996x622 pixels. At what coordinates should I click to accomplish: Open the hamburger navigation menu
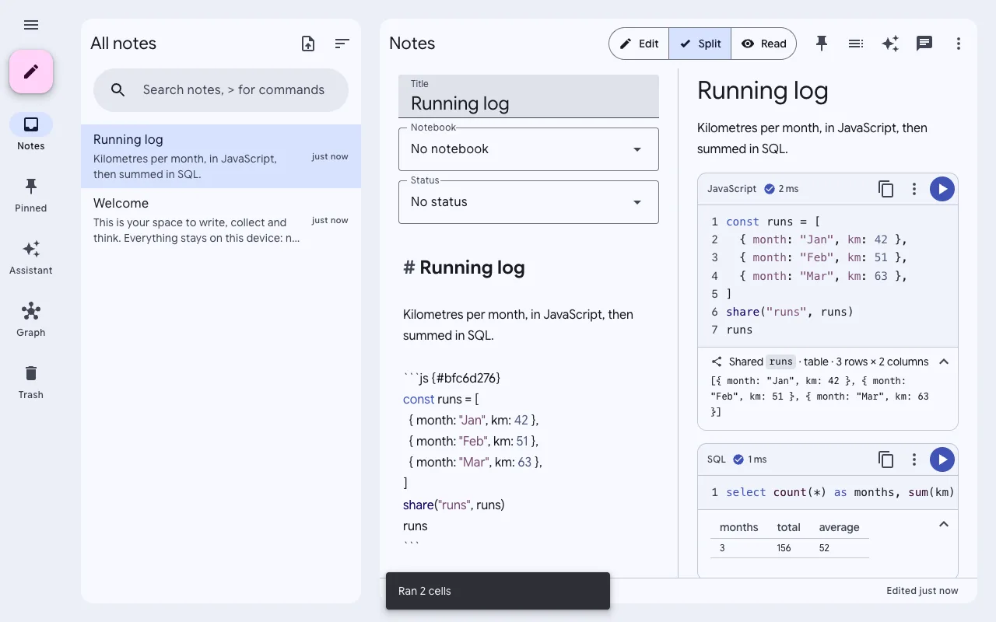pyautogui.click(x=31, y=25)
